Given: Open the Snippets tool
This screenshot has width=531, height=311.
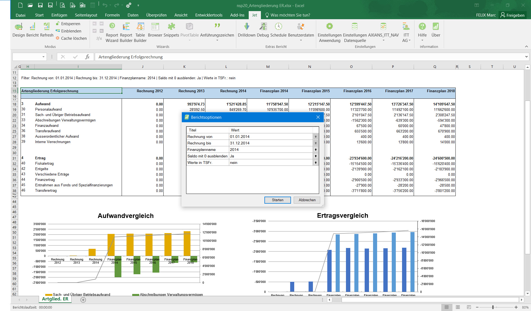Looking at the screenshot, I should tap(171, 29).
